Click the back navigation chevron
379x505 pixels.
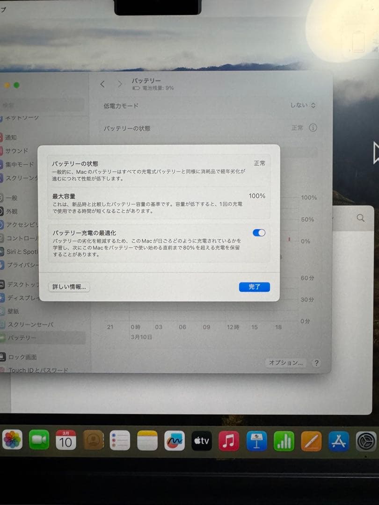[x=102, y=84]
